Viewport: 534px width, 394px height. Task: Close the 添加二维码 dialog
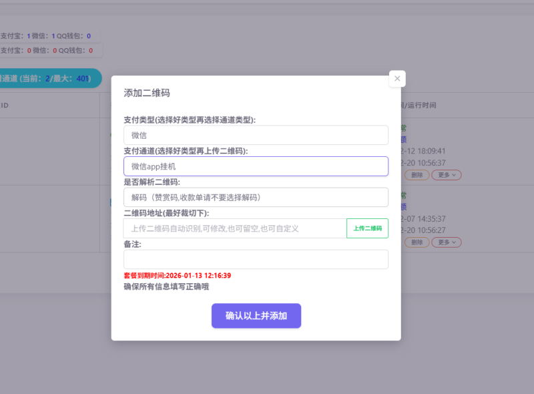397,78
